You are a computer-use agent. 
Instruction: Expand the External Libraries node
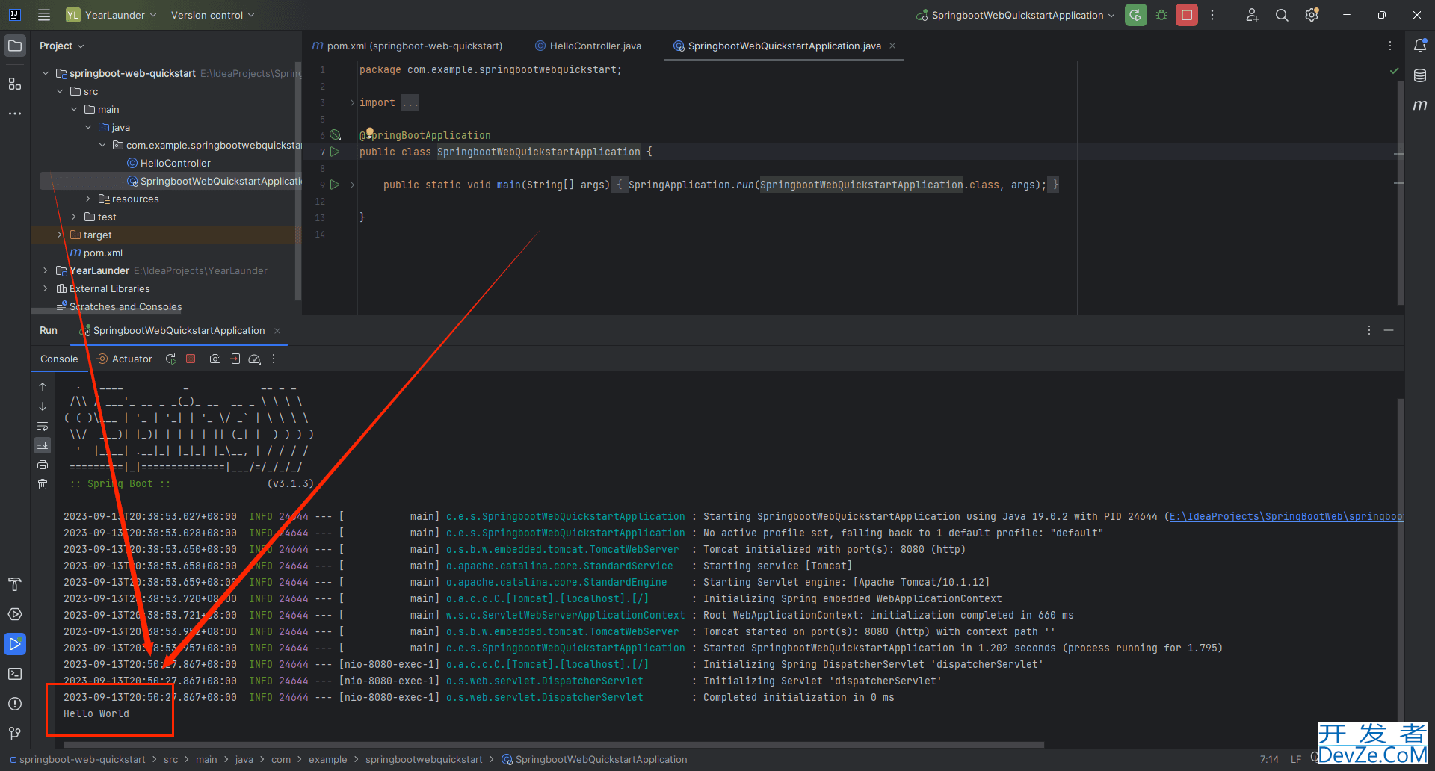coord(46,288)
